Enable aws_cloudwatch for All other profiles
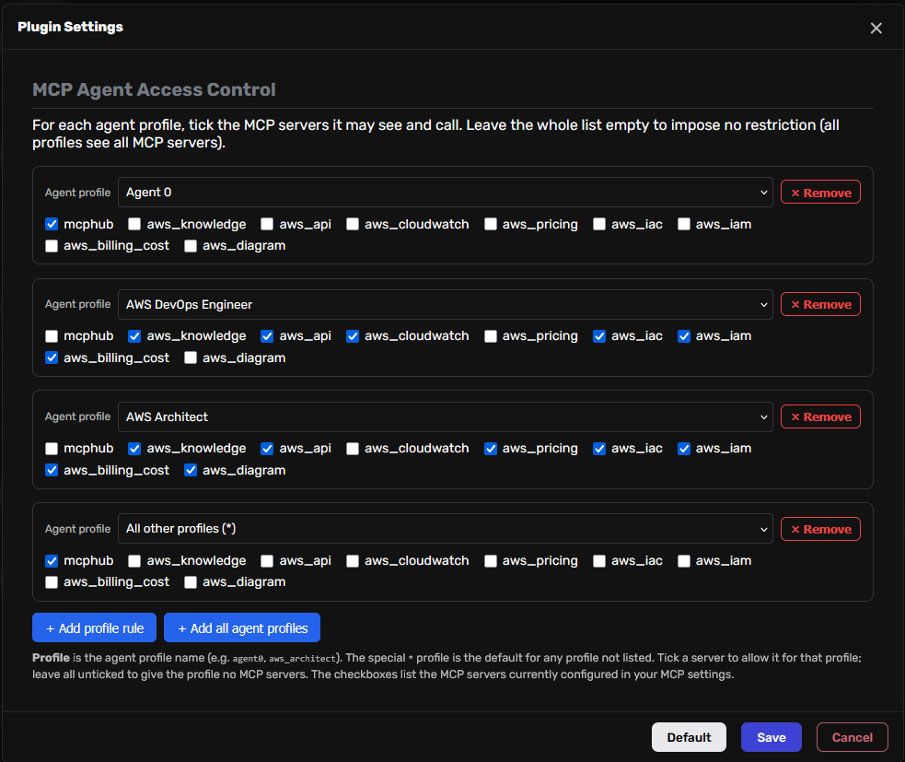Image resolution: width=905 pixels, height=762 pixels. tap(352, 560)
